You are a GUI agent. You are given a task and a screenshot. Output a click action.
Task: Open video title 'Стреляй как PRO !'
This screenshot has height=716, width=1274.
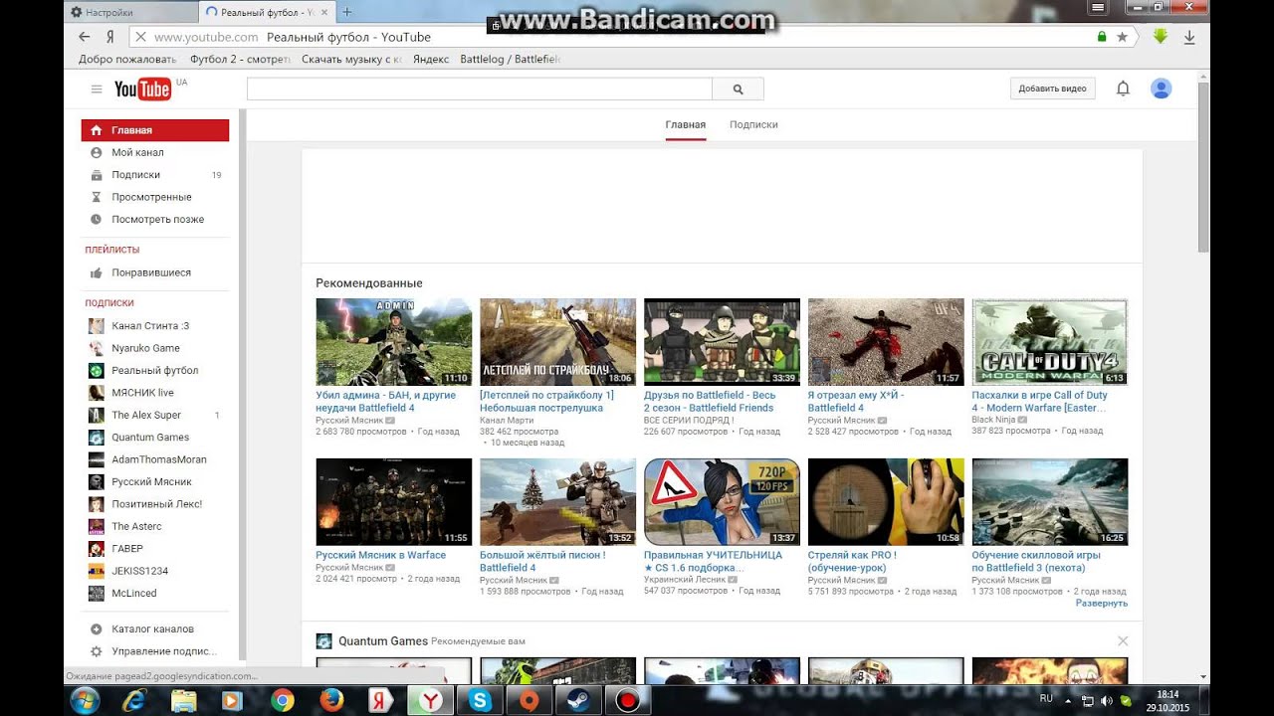(x=852, y=562)
